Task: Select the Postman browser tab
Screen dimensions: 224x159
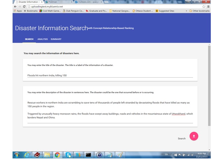Action: [x=58, y=2]
